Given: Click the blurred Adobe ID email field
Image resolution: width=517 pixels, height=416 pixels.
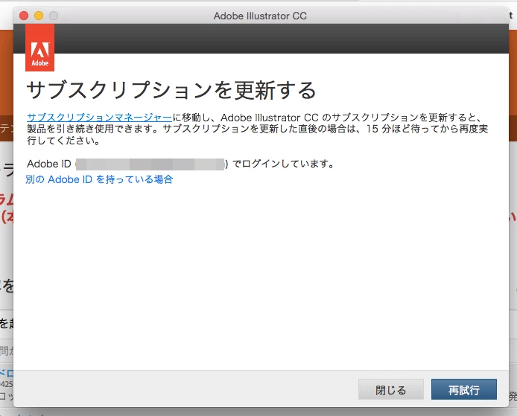Looking at the screenshot, I should 150,164.
